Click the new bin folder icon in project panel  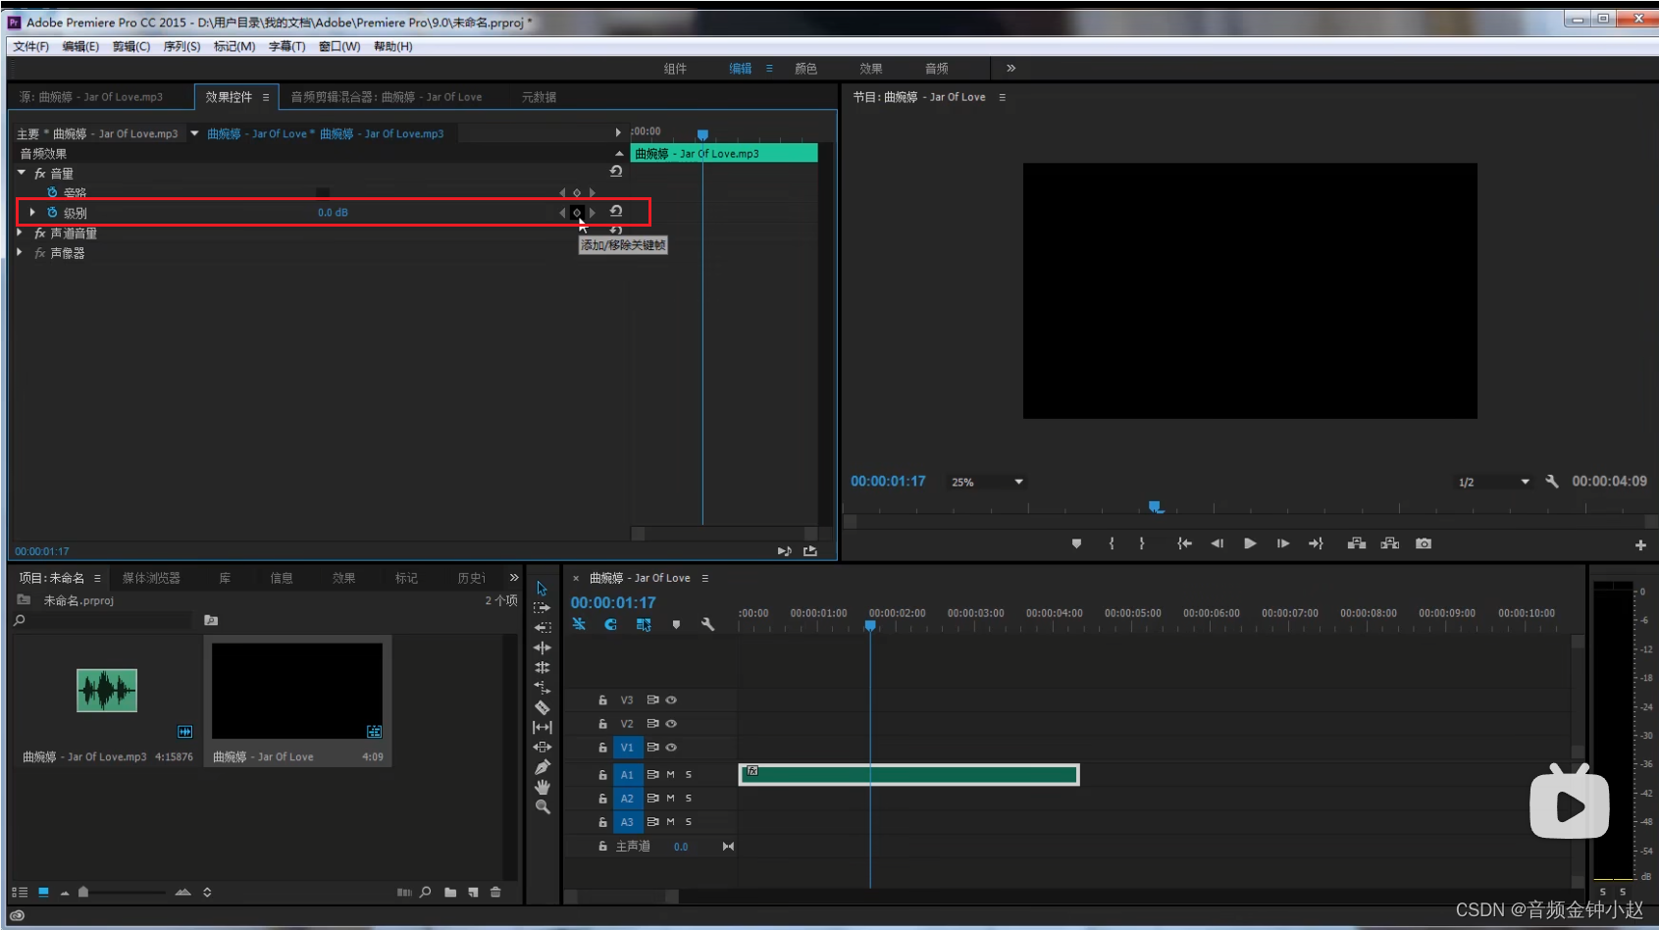tap(450, 893)
